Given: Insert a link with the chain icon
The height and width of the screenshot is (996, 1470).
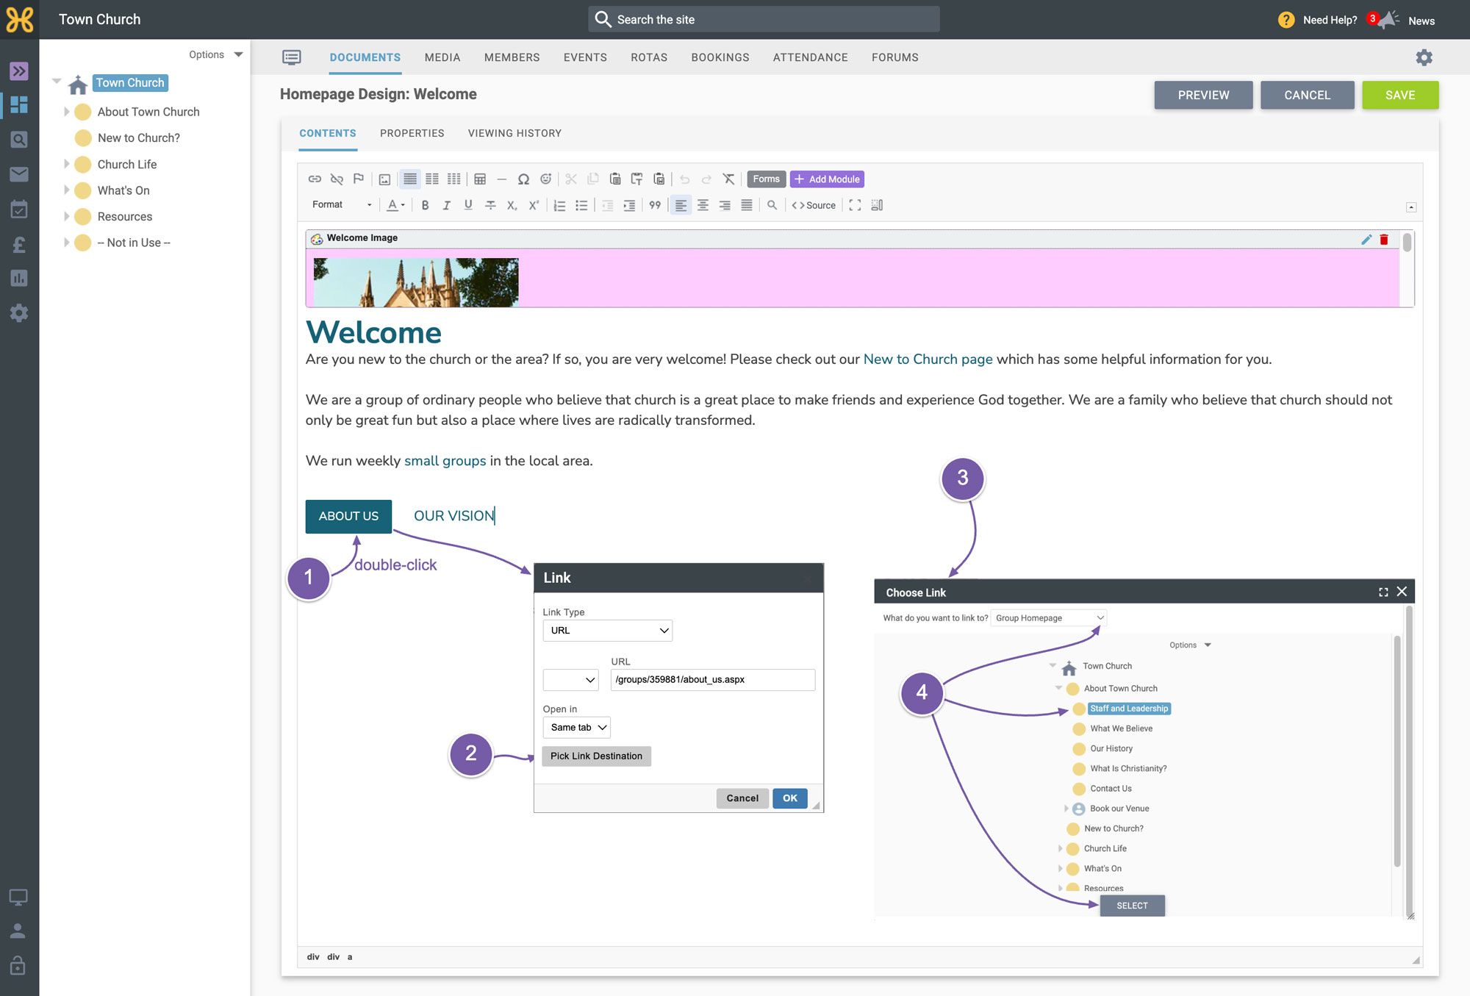Looking at the screenshot, I should coord(315,179).
